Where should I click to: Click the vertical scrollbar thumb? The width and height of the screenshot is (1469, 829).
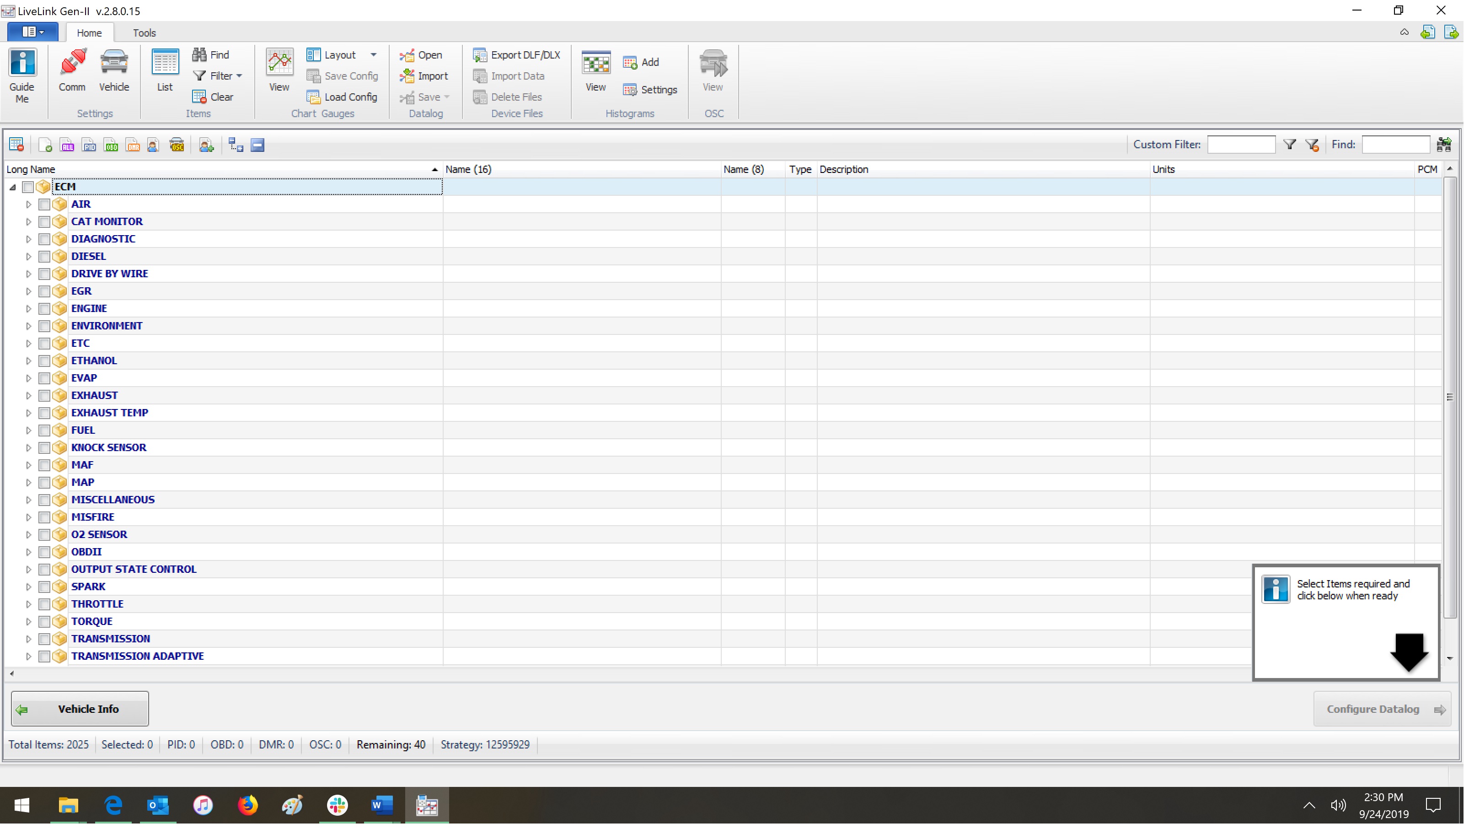(x=1450, y=398)
